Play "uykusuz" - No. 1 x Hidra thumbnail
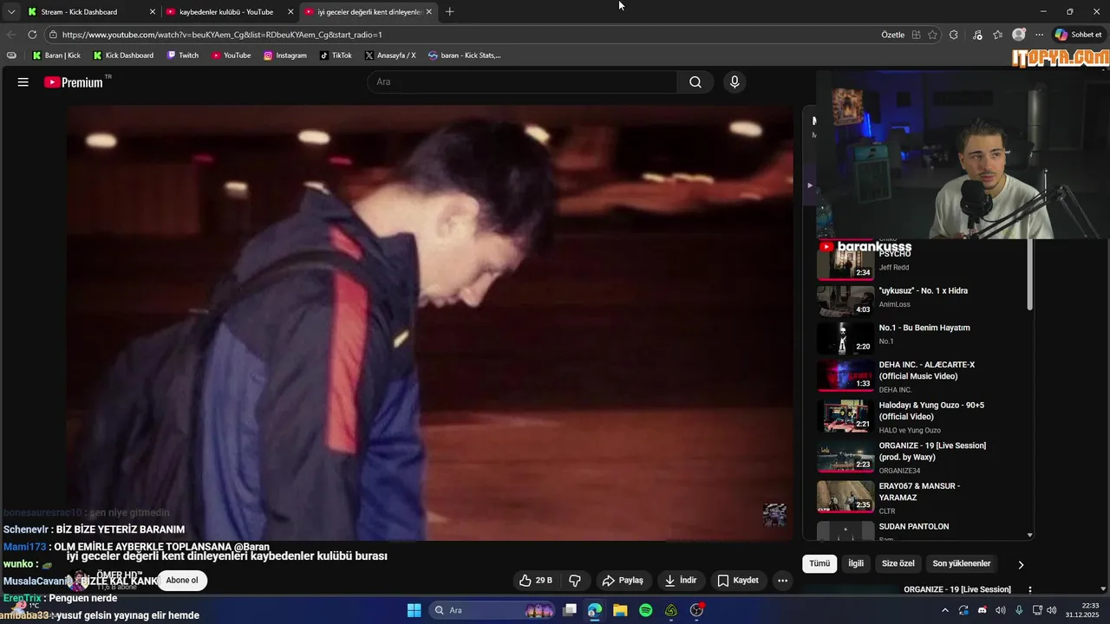The image size is (1110, 624). pyautogui.click(x=846, y=301)
